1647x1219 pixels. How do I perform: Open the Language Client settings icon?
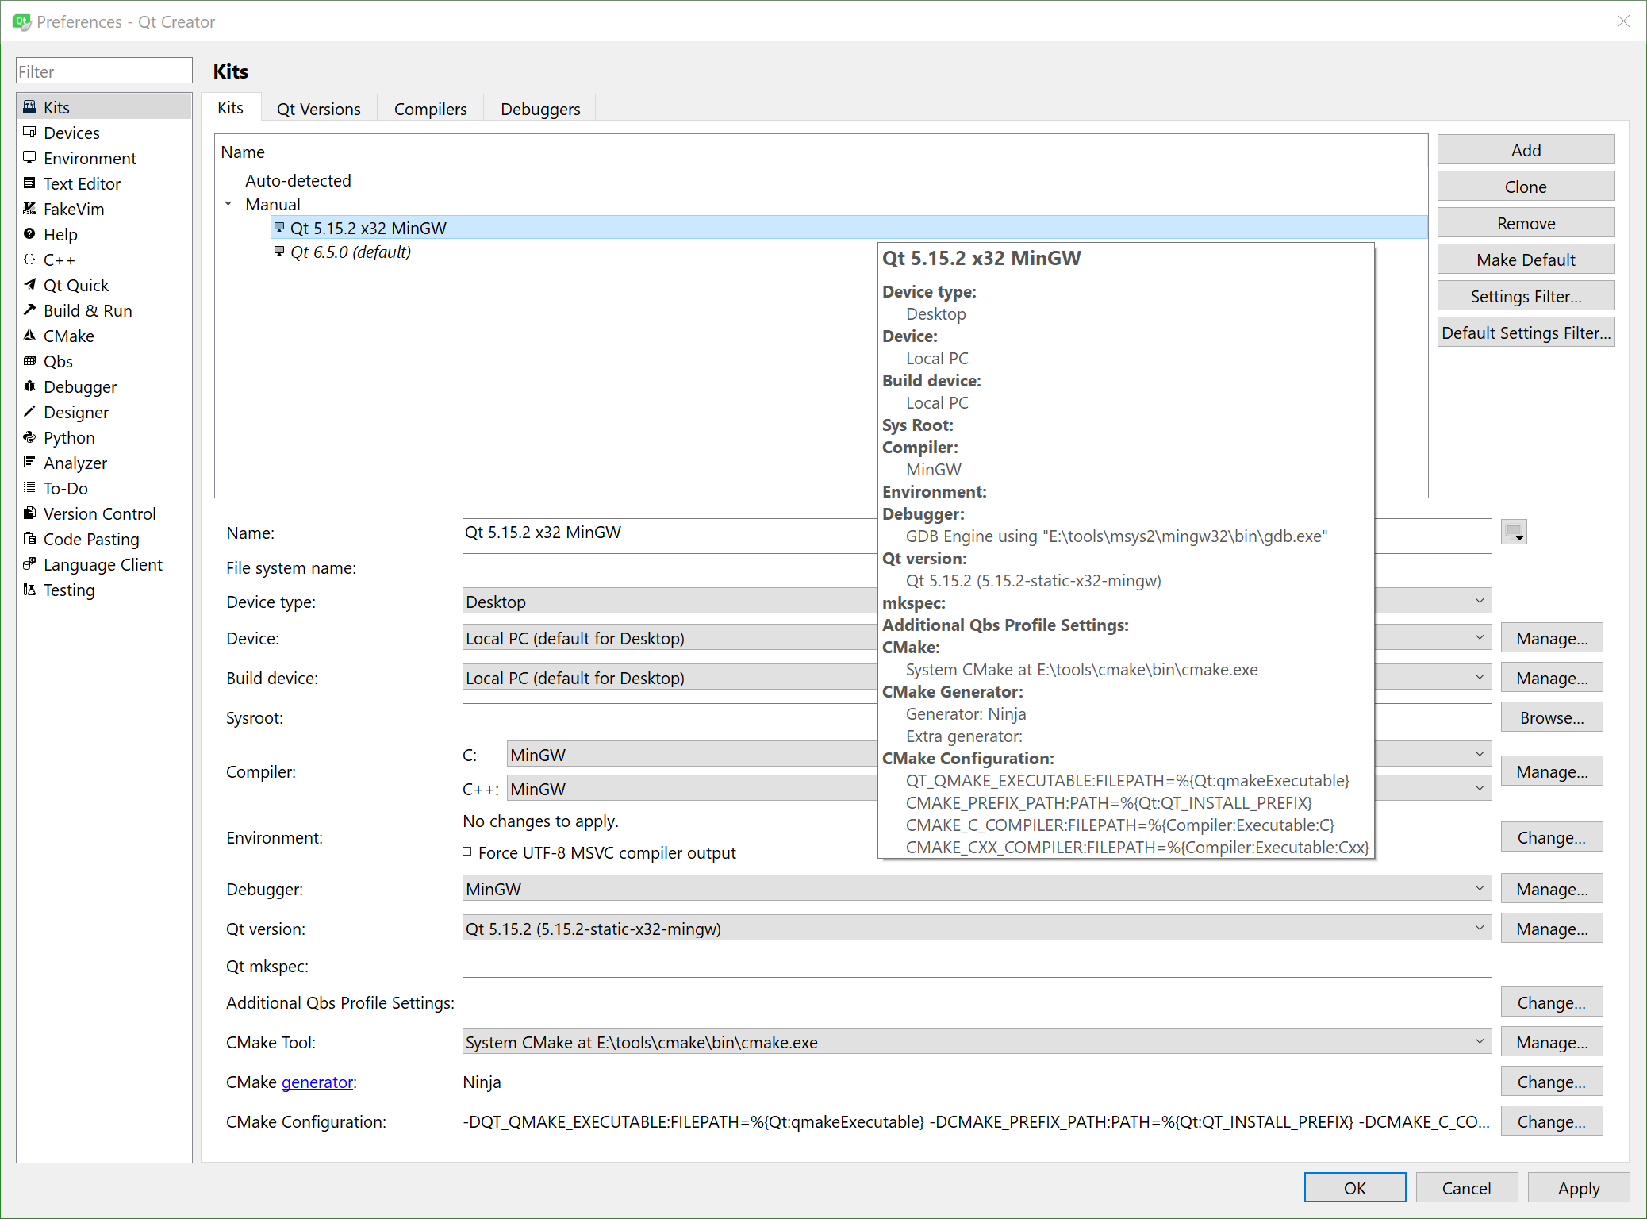[x=30, y=563]
